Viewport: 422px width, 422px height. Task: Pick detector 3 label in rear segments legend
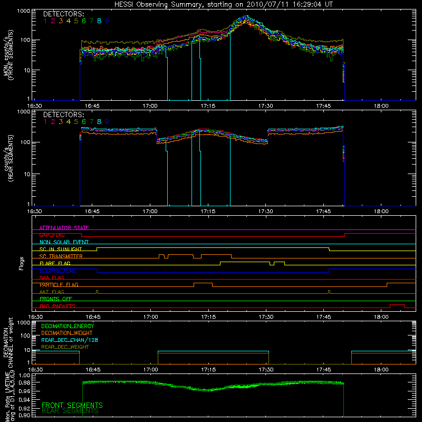(61, 122)
